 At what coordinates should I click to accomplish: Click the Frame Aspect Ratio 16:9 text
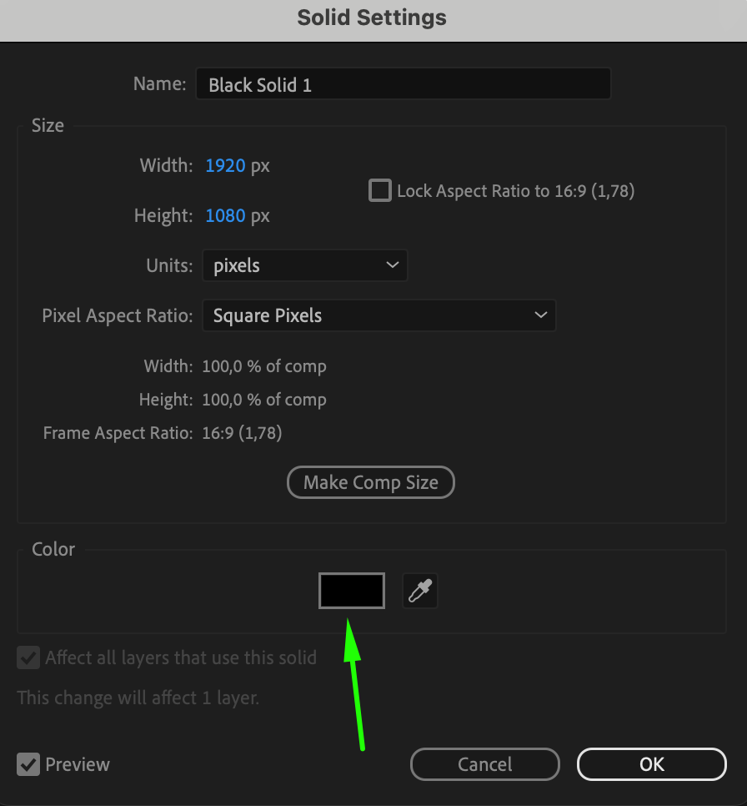[x=241, y=433]
